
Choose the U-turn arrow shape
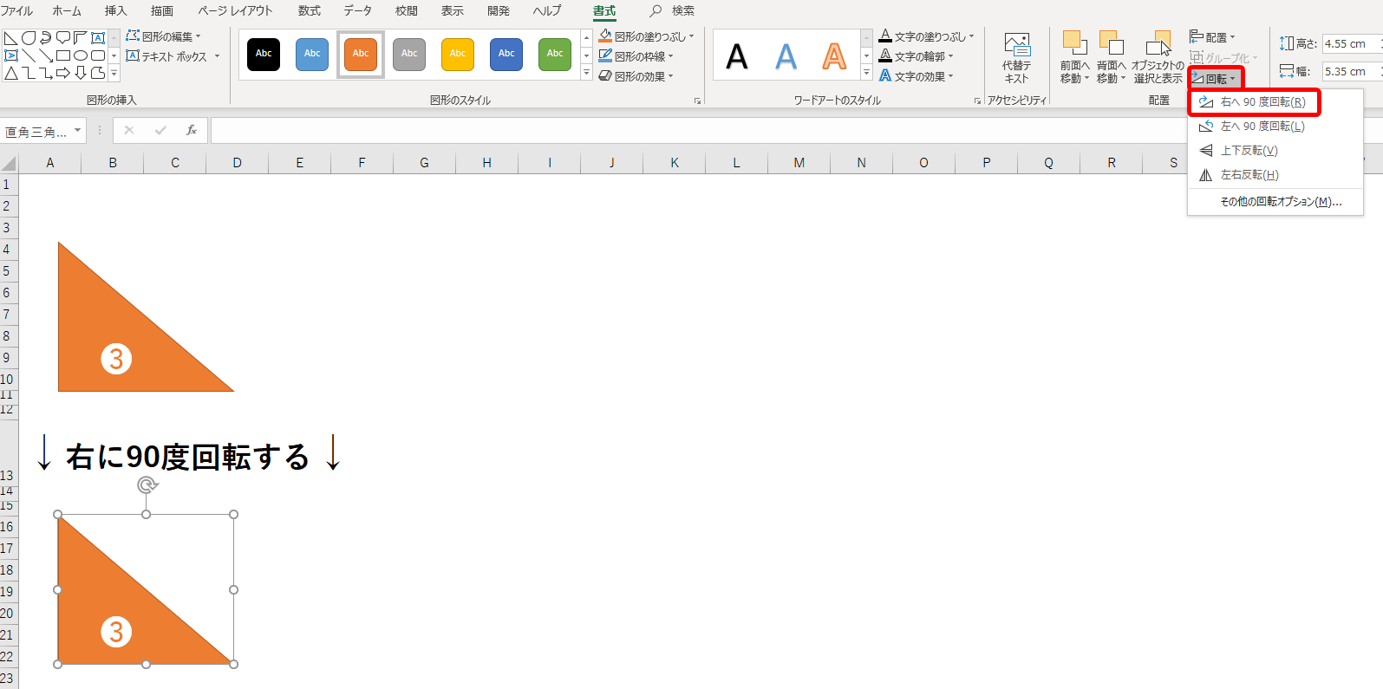pyautogui.click(x=46, y=38)
